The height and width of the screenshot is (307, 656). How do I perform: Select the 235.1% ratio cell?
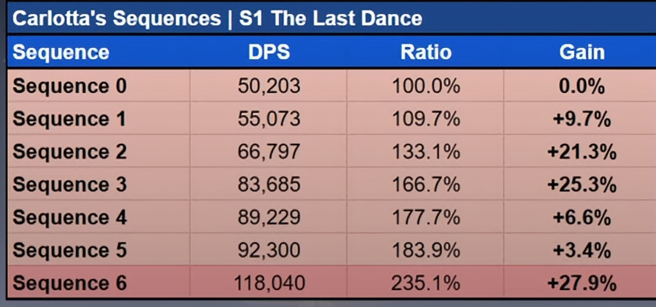click(x=426, y=283)
